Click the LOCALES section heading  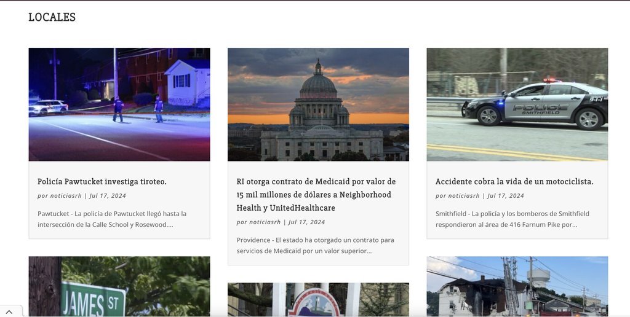click(x=52, y=17)
